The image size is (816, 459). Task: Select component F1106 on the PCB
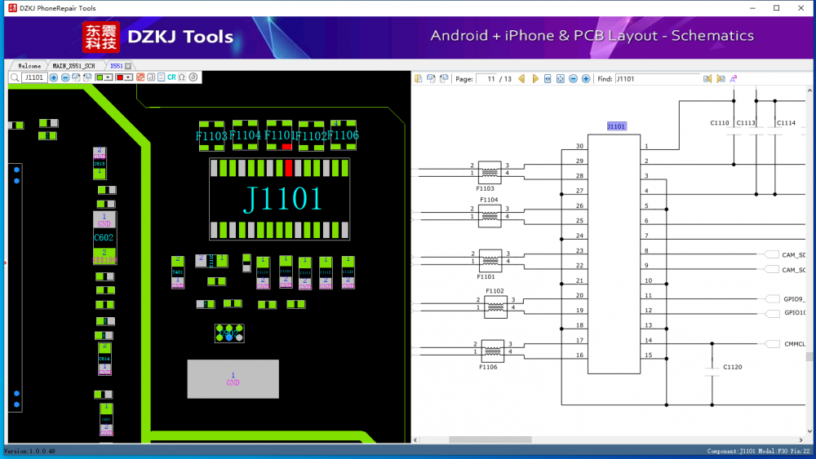coord(344,135)
